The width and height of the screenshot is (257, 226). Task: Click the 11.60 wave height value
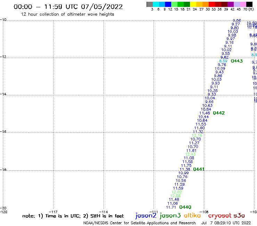point(199,128)
